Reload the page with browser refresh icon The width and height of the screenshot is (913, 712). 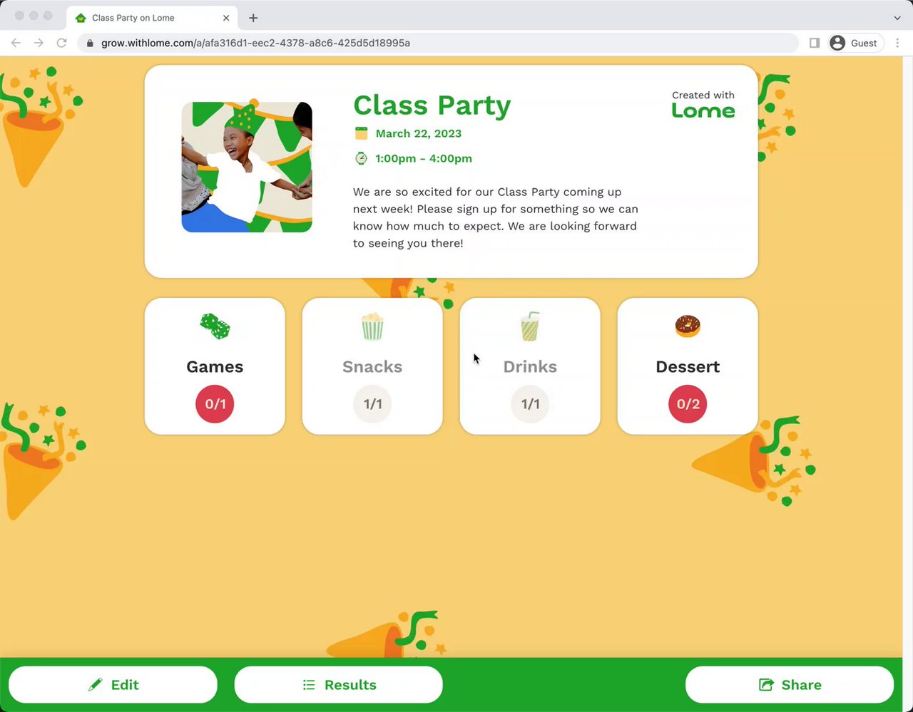pyautogui.click(x=62, y=43)
